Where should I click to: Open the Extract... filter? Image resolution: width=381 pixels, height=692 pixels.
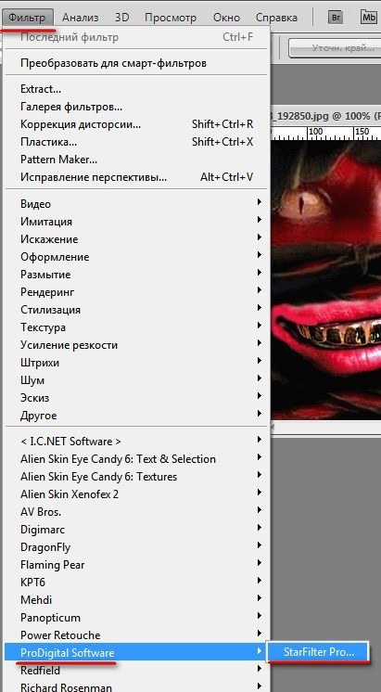click(x=136, y=89)
